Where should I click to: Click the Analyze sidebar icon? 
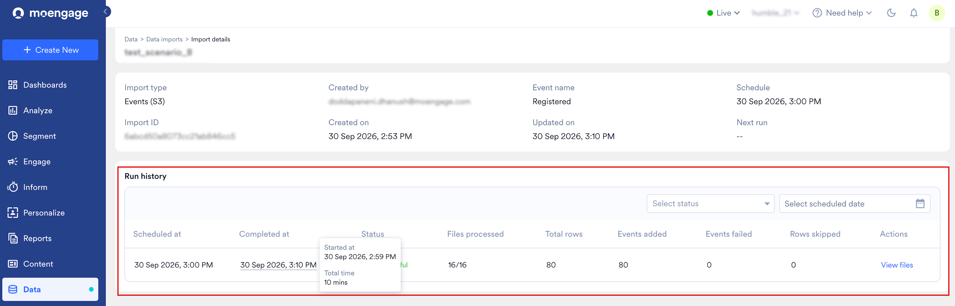point(13,110)
